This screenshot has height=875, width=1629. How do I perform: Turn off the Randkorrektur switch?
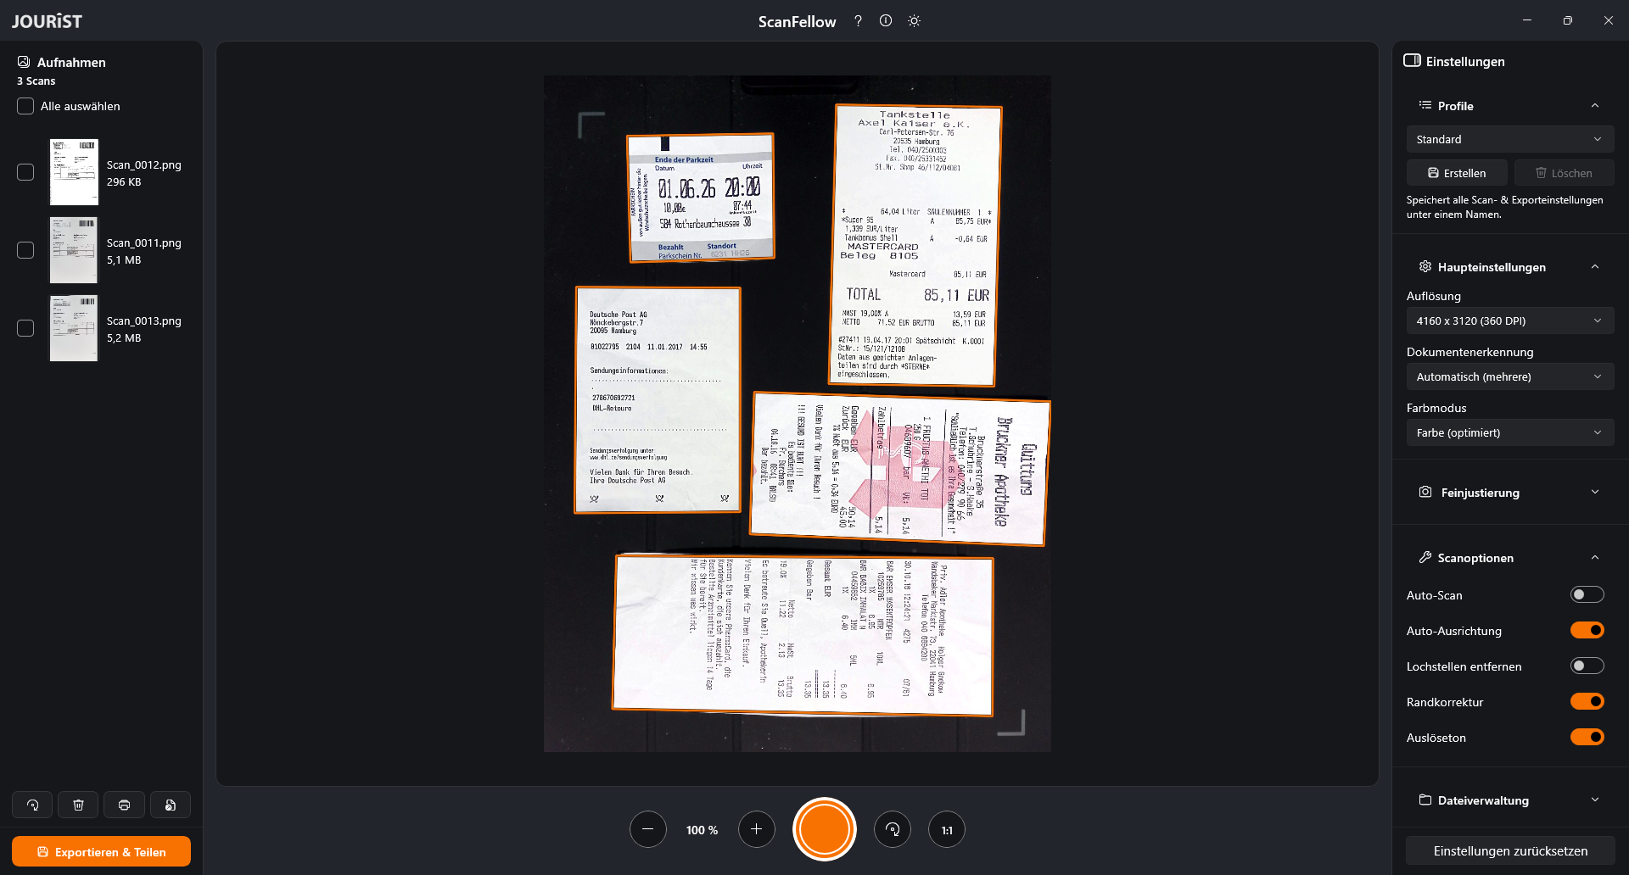pos(1587,702)
